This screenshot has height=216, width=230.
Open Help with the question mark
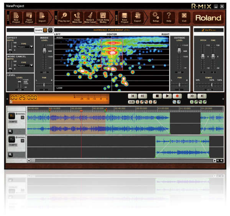tap(169, 18)
